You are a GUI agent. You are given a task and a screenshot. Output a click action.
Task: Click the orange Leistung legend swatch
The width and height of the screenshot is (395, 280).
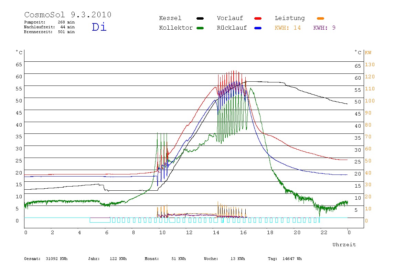click(x=320, y=18)
